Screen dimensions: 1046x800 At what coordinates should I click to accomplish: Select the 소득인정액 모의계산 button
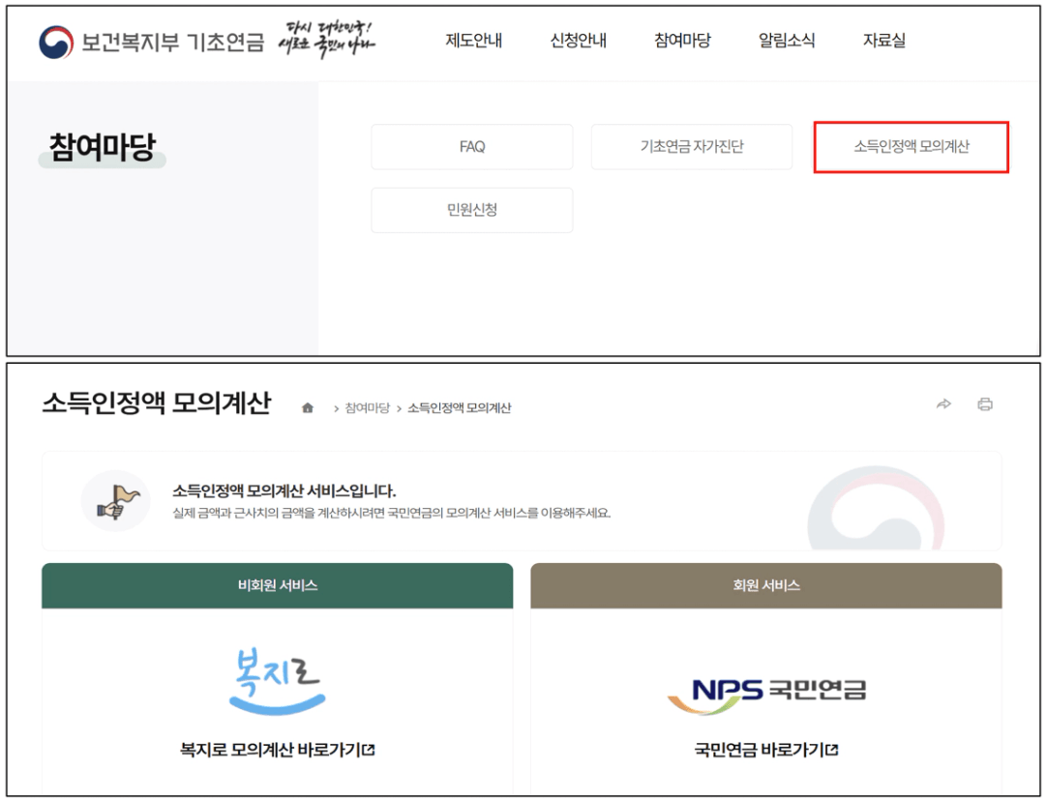(912, 147)
